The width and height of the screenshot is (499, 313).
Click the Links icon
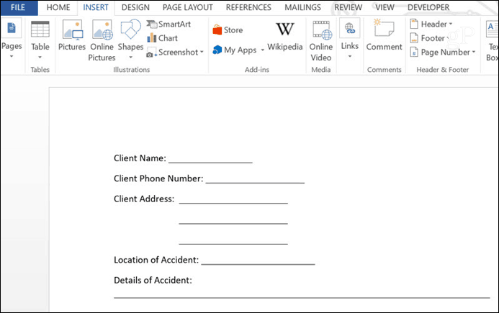pyautogui.click(x=350, y=28)
